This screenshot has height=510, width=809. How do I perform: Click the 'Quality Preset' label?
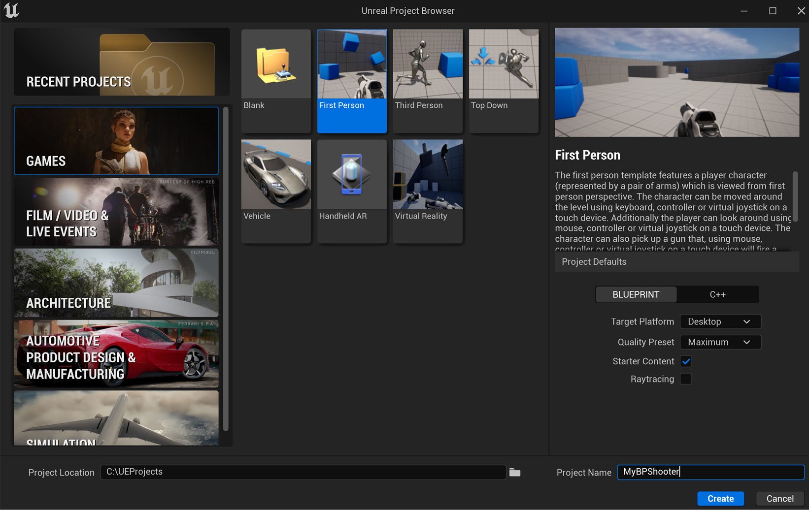[646, 342]
